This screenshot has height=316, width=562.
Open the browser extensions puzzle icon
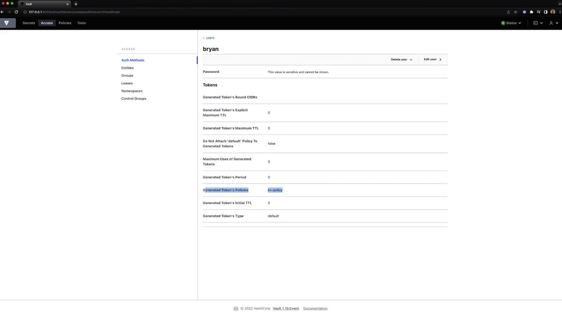click(531, 12)
